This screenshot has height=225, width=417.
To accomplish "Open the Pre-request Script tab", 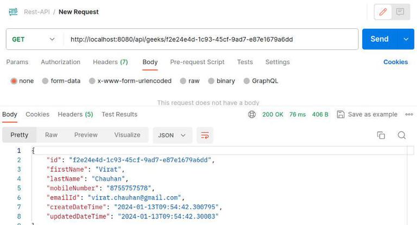I will point(197,62).
